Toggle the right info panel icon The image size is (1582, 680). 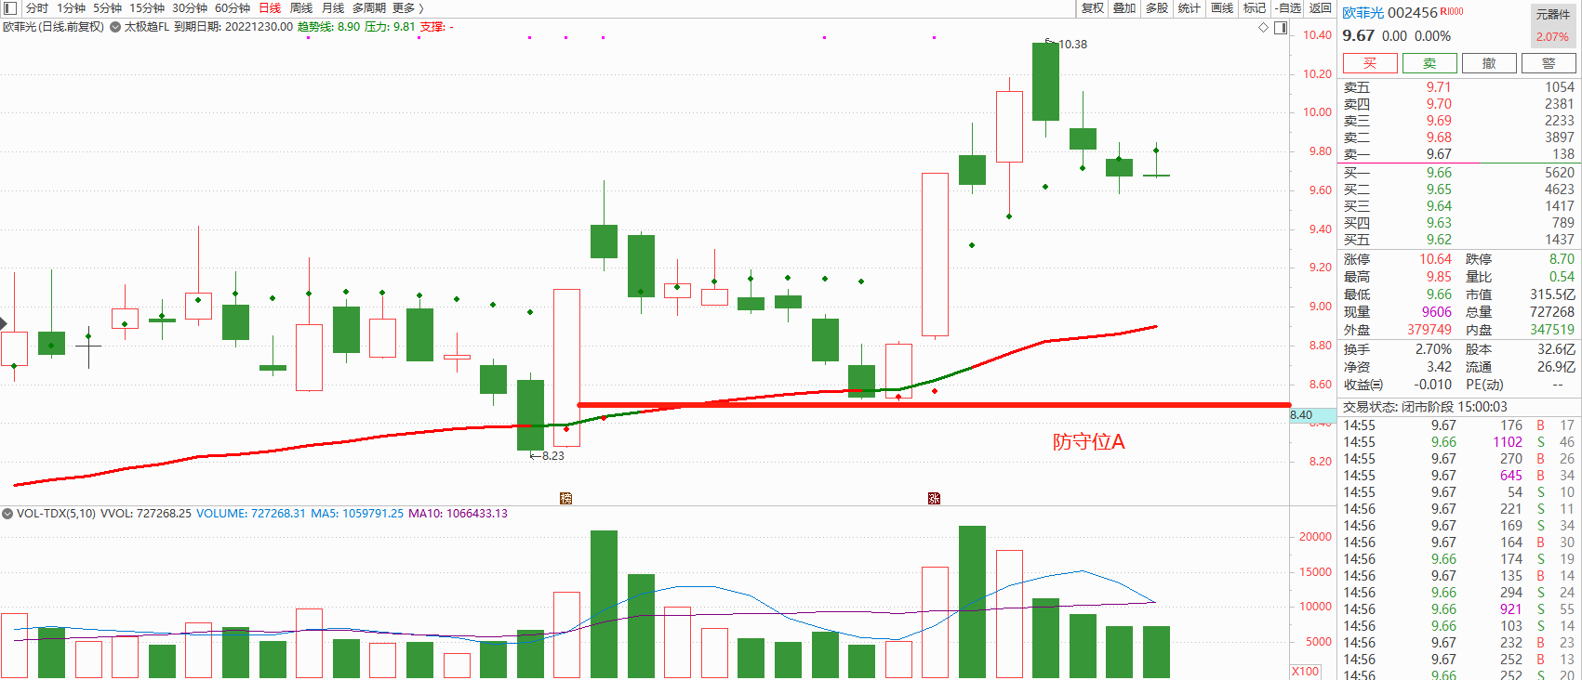click(x=1281, y=28)
